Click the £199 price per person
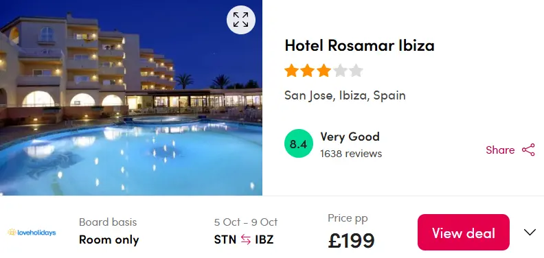544x258 pixels. [351, 241]
